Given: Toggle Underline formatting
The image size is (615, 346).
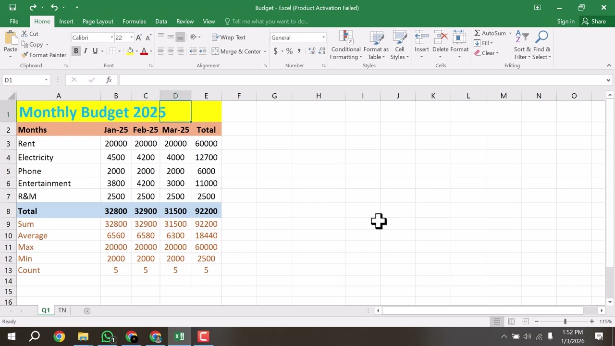Looking at the screenshot, I should (95, 51).
